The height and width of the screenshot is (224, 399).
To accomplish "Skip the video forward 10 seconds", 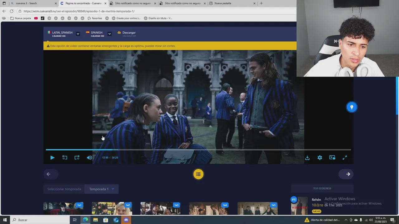I will pos(77,158).
